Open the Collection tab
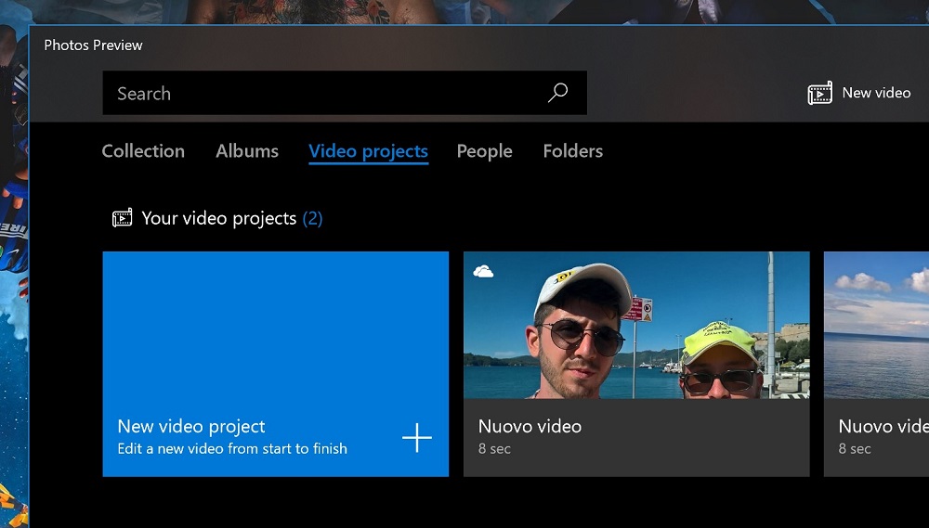The width and height of the screenshot is (929, 528). click(143, 151)
